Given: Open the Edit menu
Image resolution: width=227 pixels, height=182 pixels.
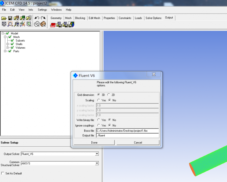Looking at the screenshot, I should point(12,10).
